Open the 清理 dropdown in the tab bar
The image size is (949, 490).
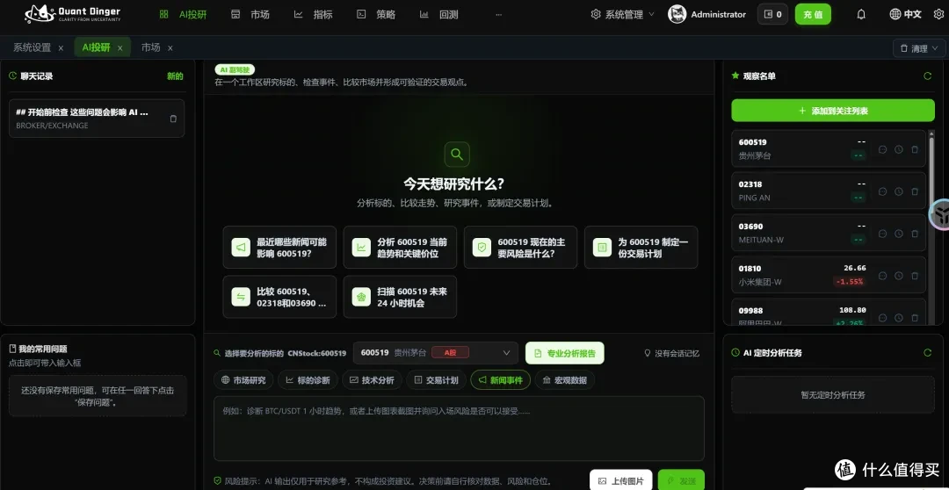pyautogui.click(x=919, y=48)
